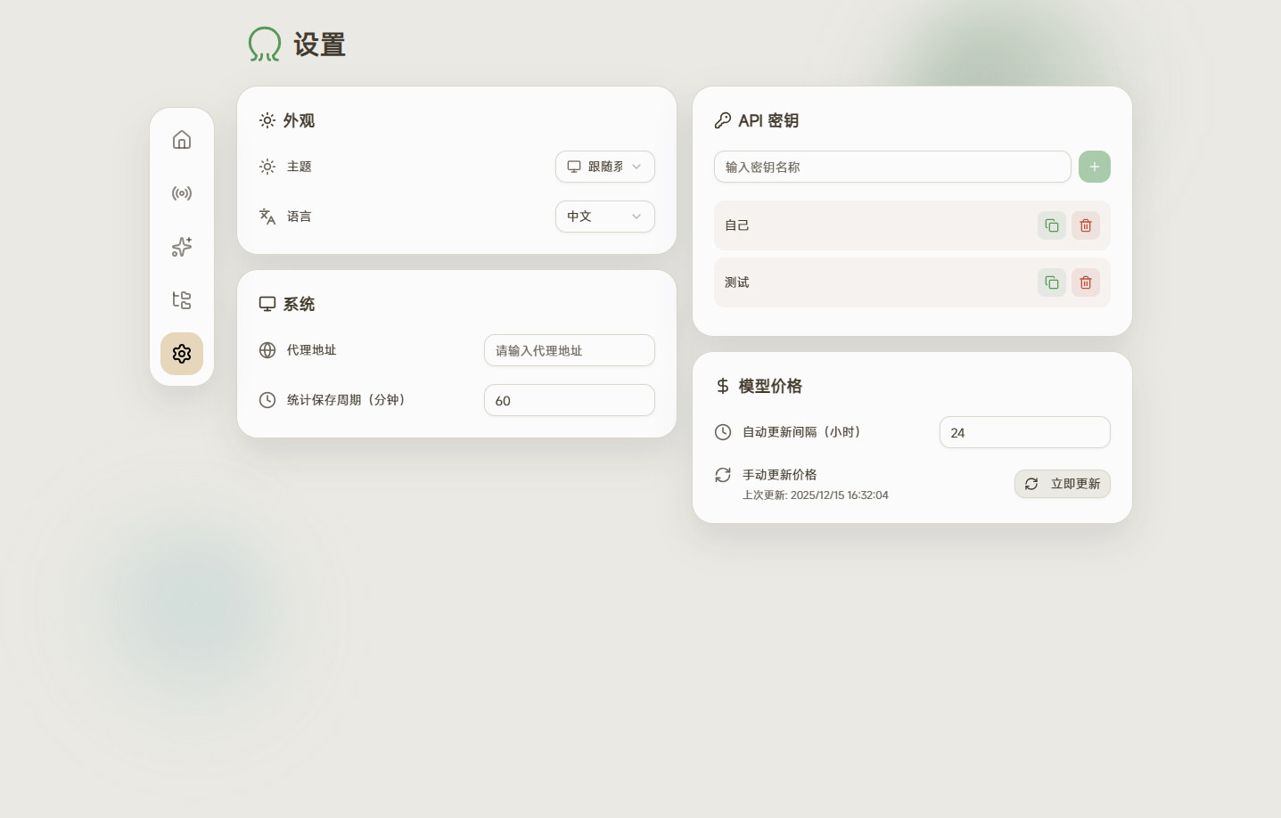This screenshot has height=818, width=1281.
Task: Select the settings gear sidebar icon
Action: 181,354
